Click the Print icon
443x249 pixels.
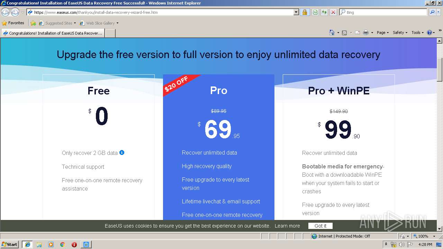[x=366, y=33]
